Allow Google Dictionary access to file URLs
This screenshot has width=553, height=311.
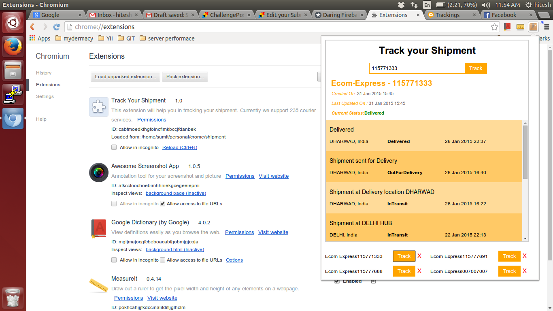click(x=162, y=260)
